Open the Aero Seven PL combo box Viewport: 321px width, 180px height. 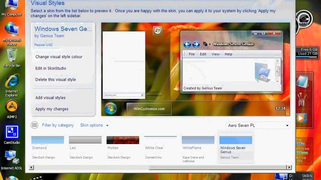pos(258,125)
